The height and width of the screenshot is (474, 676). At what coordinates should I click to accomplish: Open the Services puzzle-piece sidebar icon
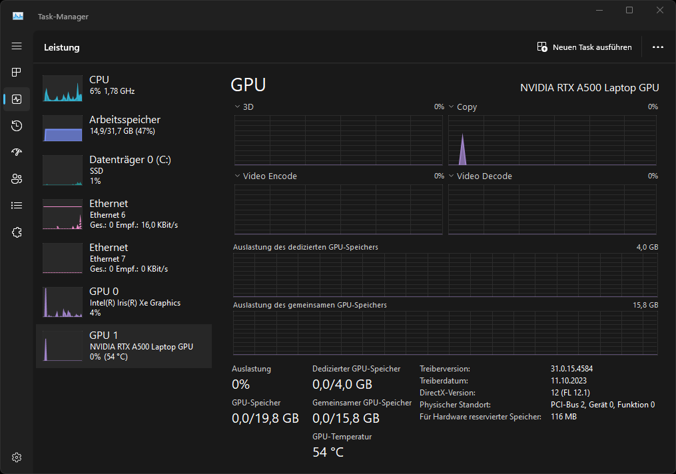(x=17, y=232)
